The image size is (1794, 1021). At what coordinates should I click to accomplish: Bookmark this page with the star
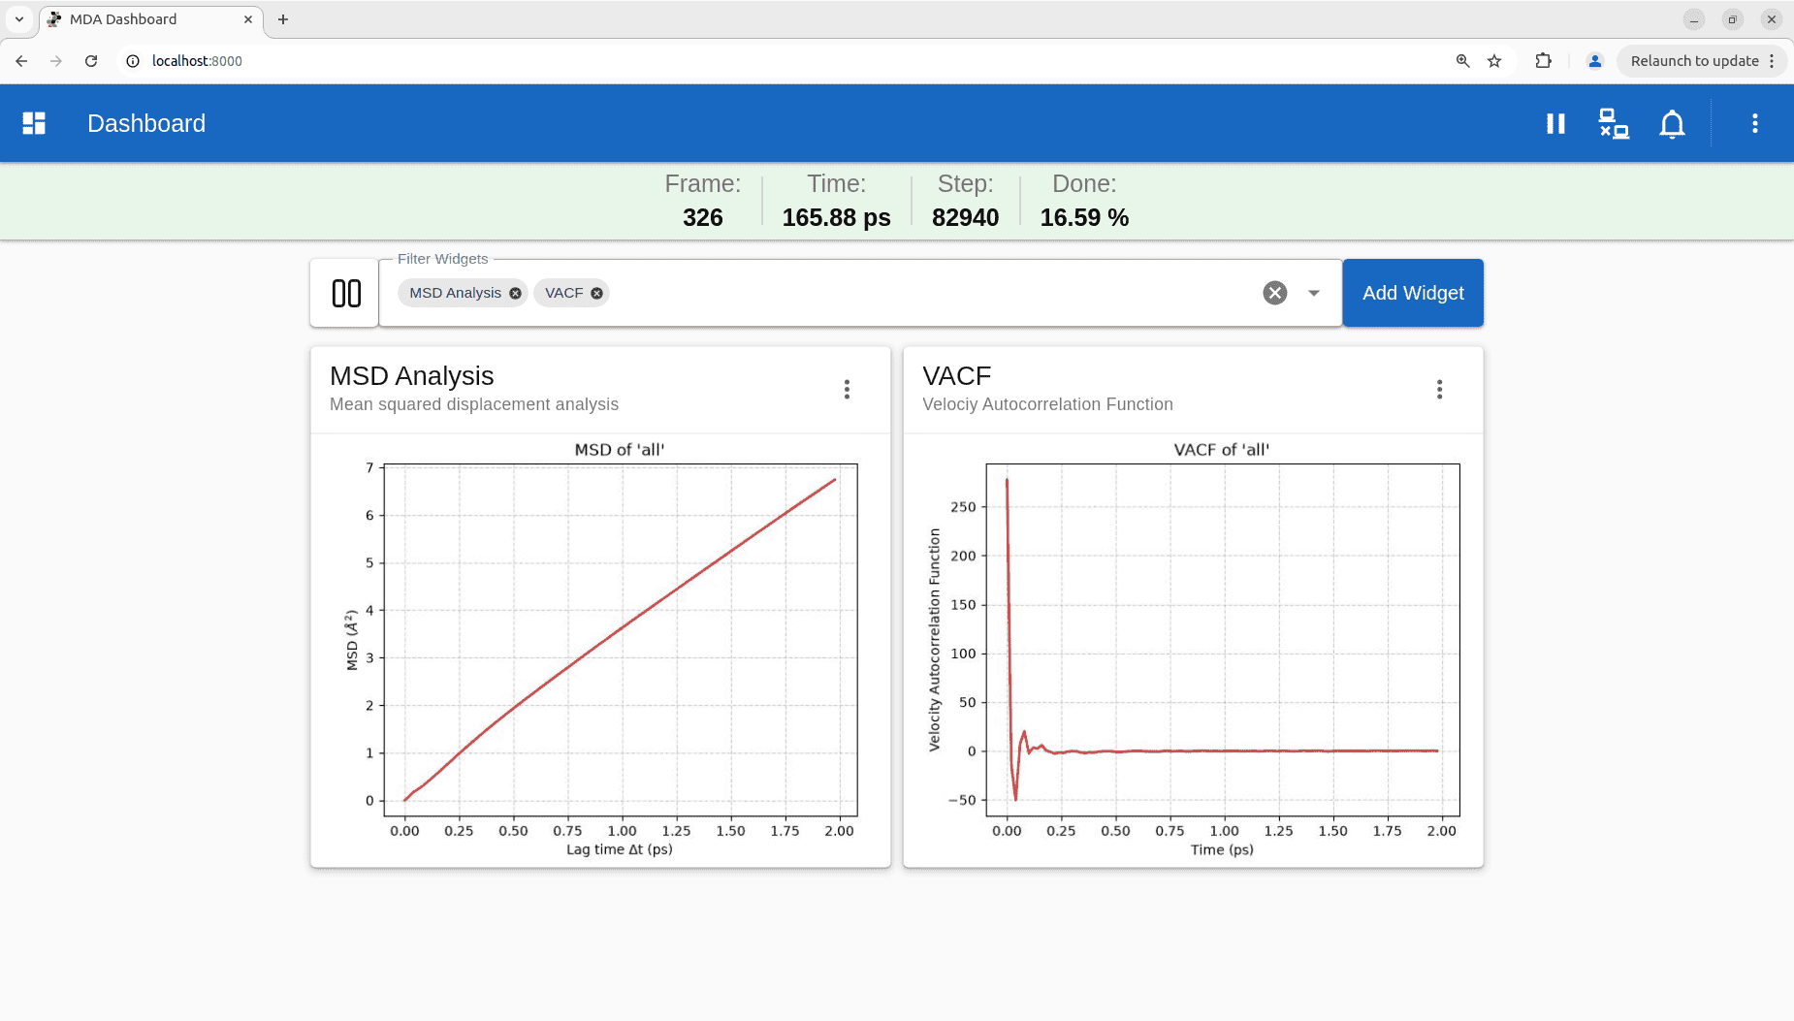(1494, 60)
